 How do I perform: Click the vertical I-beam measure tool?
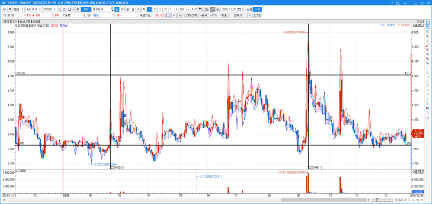coord(427,72)
